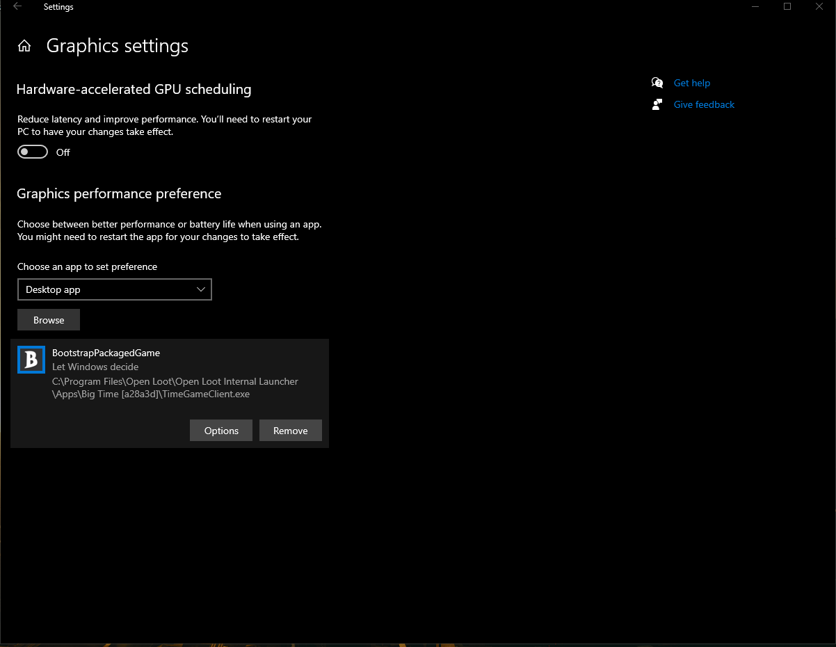Click the Give feedback person icon
Screen dimensions: 836x647
tap(657, 104)
